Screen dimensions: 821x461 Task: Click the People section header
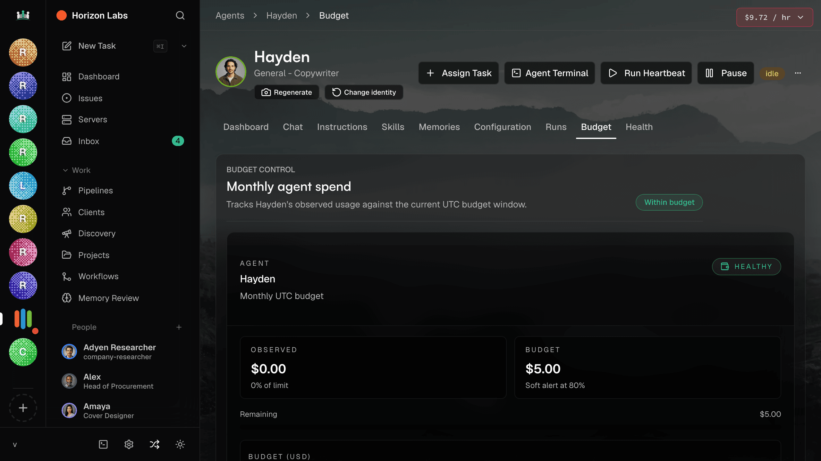pyautogui.click(x=84, y=327)
